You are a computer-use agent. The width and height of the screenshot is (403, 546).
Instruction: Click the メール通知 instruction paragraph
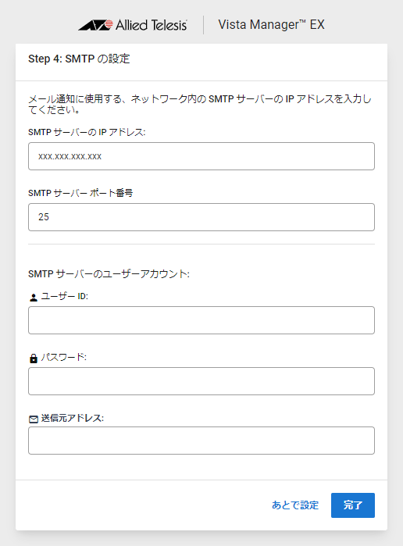[x=200, y=104]
